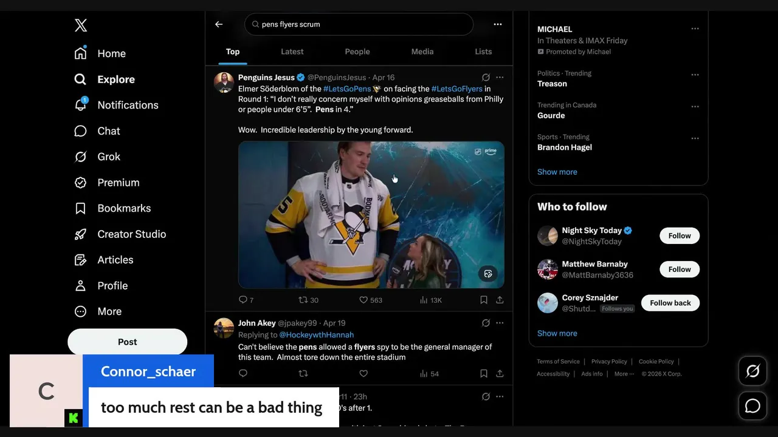Follow Night Sky Today
The height and width of the screenshot is (437, 778).
coord(680,235)
